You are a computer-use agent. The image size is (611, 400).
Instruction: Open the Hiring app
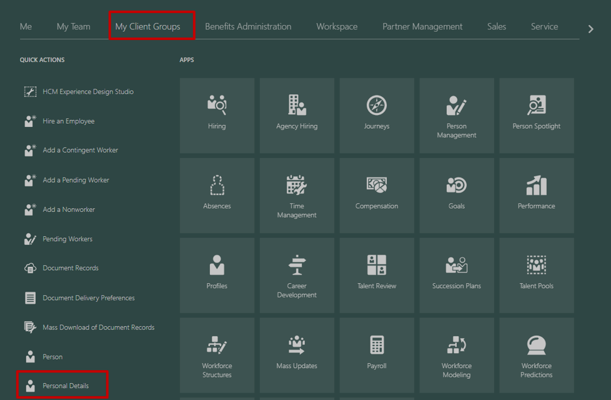(217, 115)
